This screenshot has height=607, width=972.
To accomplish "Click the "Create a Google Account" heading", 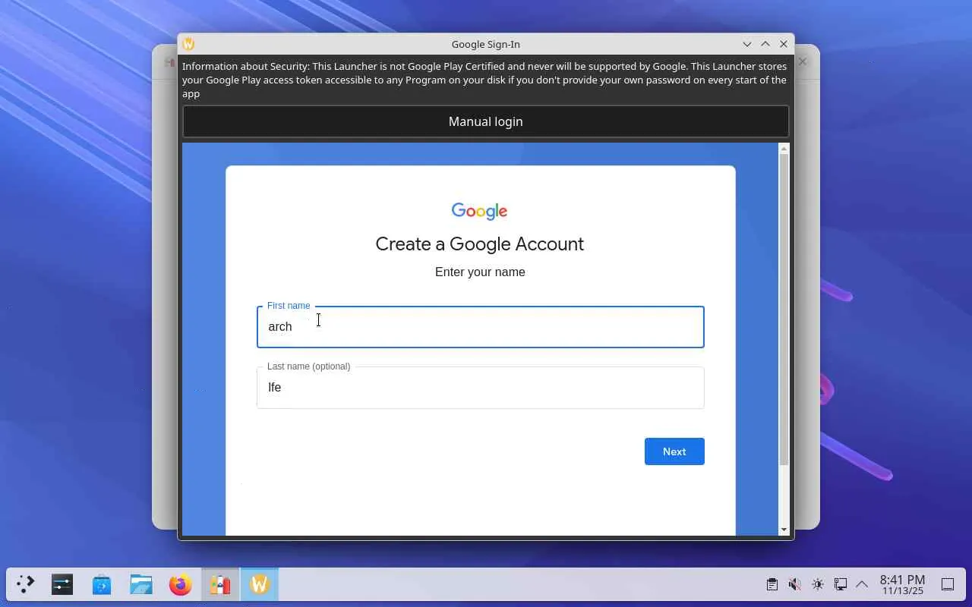I will point(480,244).
